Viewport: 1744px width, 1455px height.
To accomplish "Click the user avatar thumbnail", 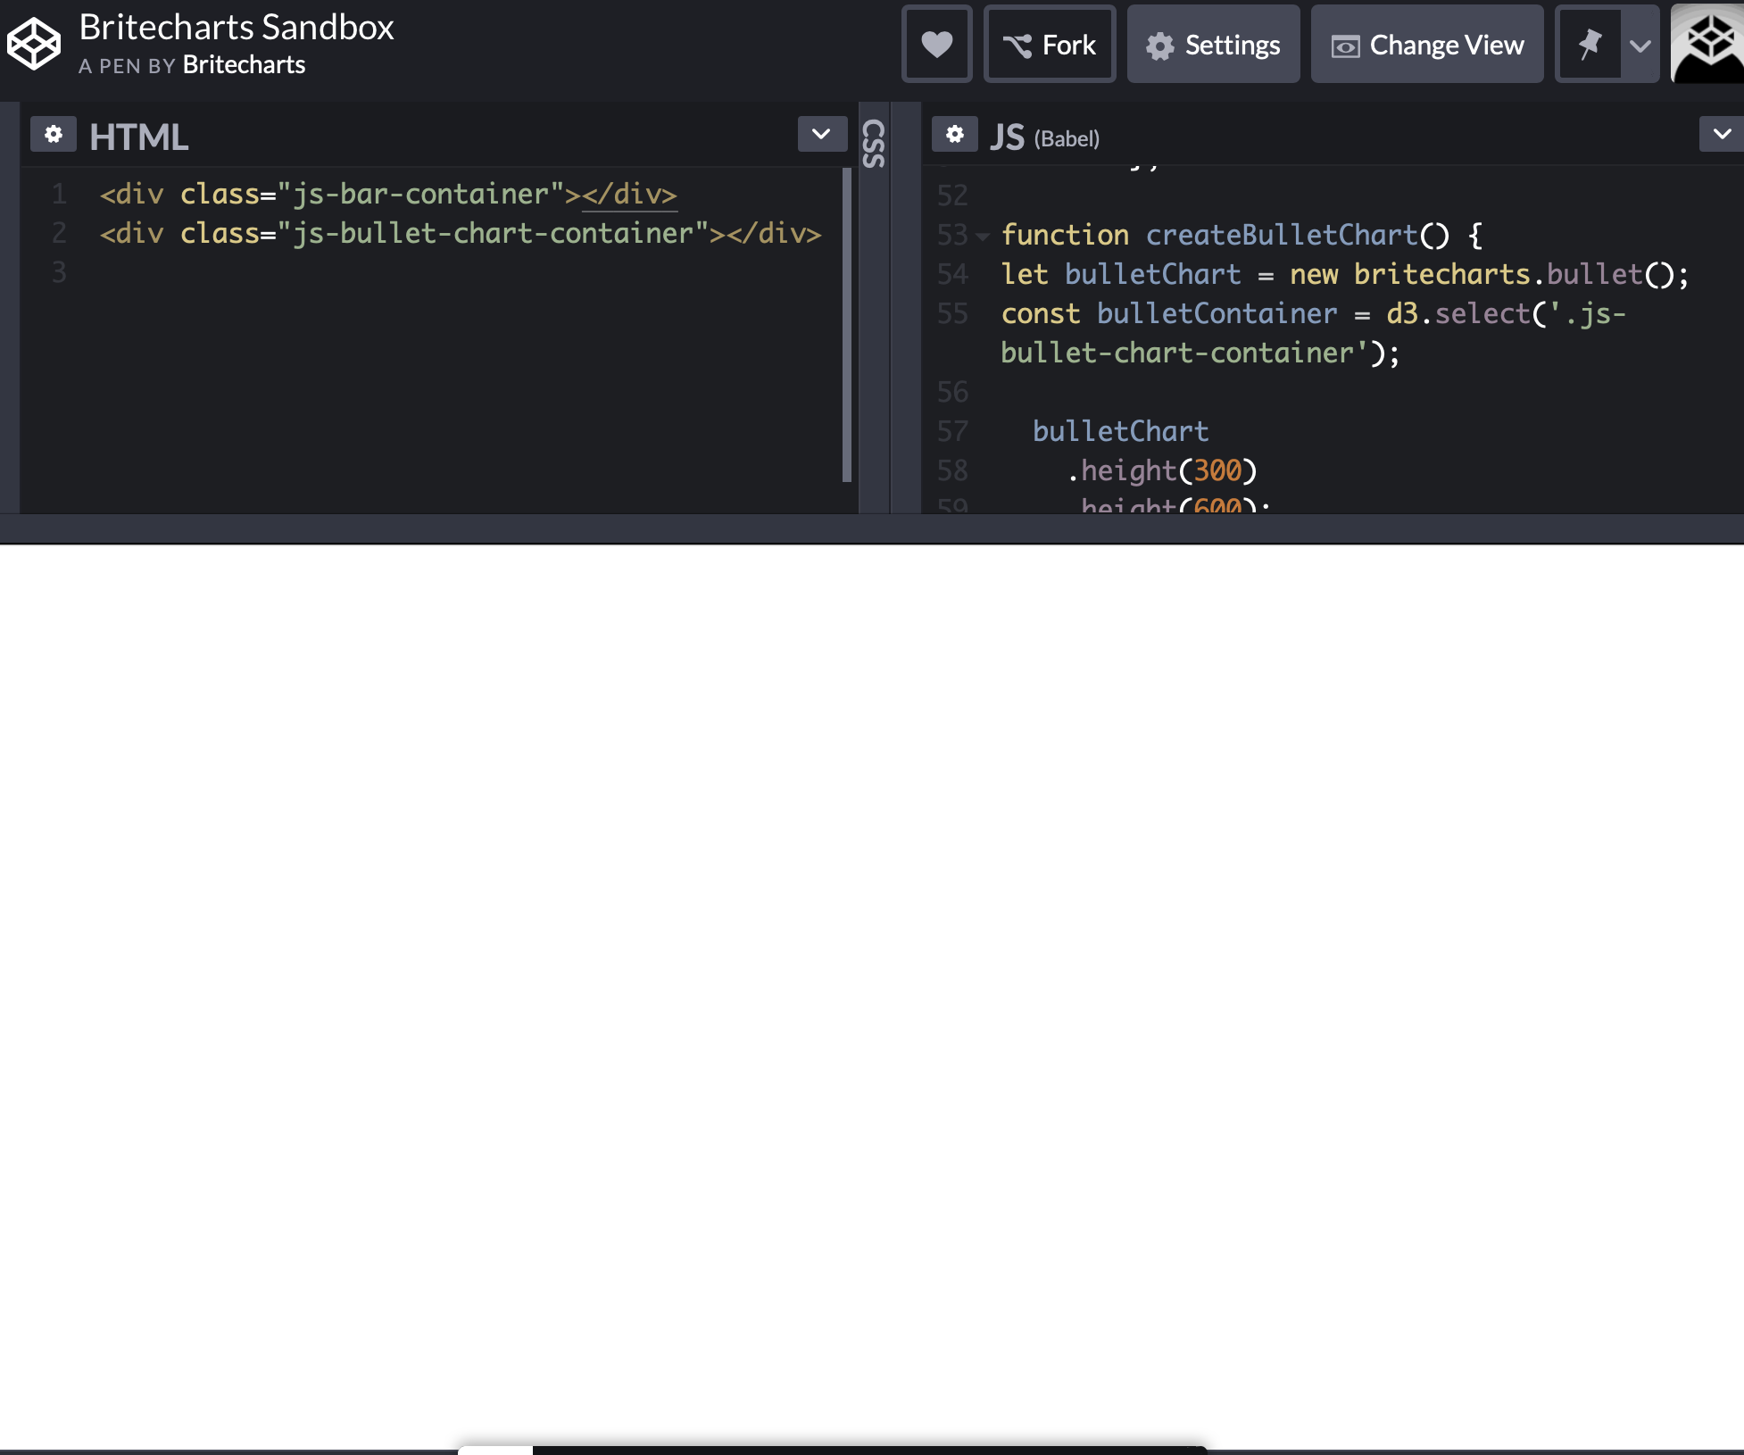I will [x=1707, y=43].
